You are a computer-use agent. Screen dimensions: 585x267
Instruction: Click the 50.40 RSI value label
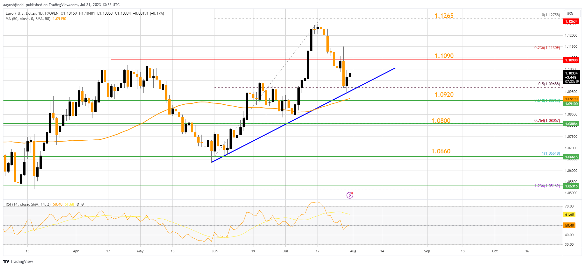[x=569, y=225]
